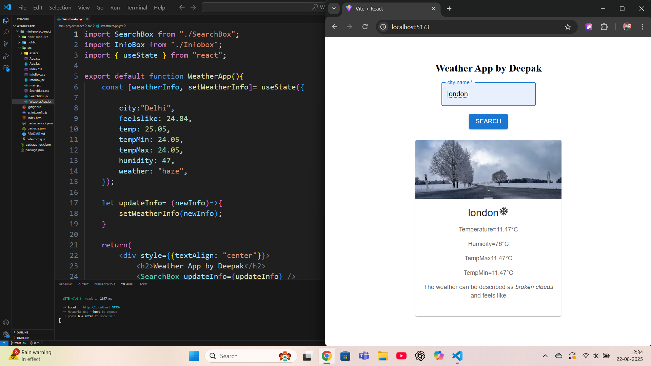Open InfoBox.jsx in the file explorer
Viewport: 651px width, 366px height.
point(37,80)
